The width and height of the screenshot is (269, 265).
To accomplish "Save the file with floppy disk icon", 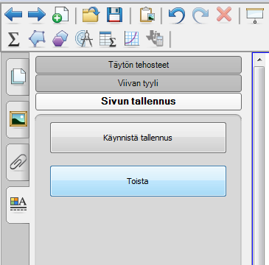I will (114, 15).
